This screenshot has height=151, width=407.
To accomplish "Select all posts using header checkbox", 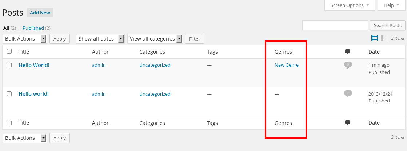I will pos(9,51).
